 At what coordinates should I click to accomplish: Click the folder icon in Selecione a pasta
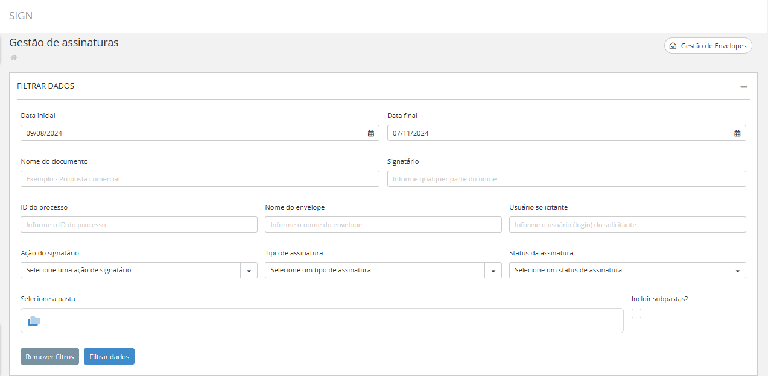coord(34,321)
